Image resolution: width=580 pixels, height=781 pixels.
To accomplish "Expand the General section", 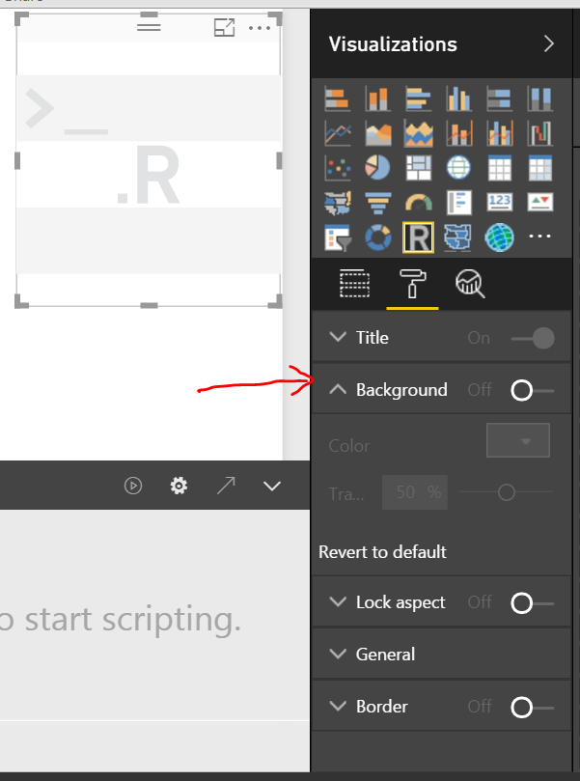I will (338, 654).
